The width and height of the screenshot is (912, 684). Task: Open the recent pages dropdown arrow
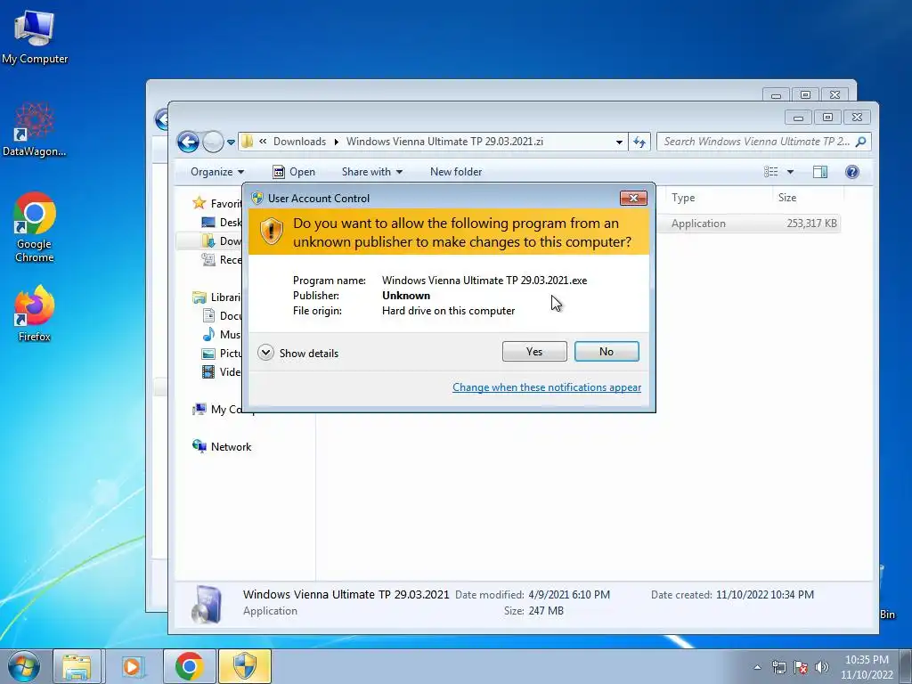click(x=231, y=142)
